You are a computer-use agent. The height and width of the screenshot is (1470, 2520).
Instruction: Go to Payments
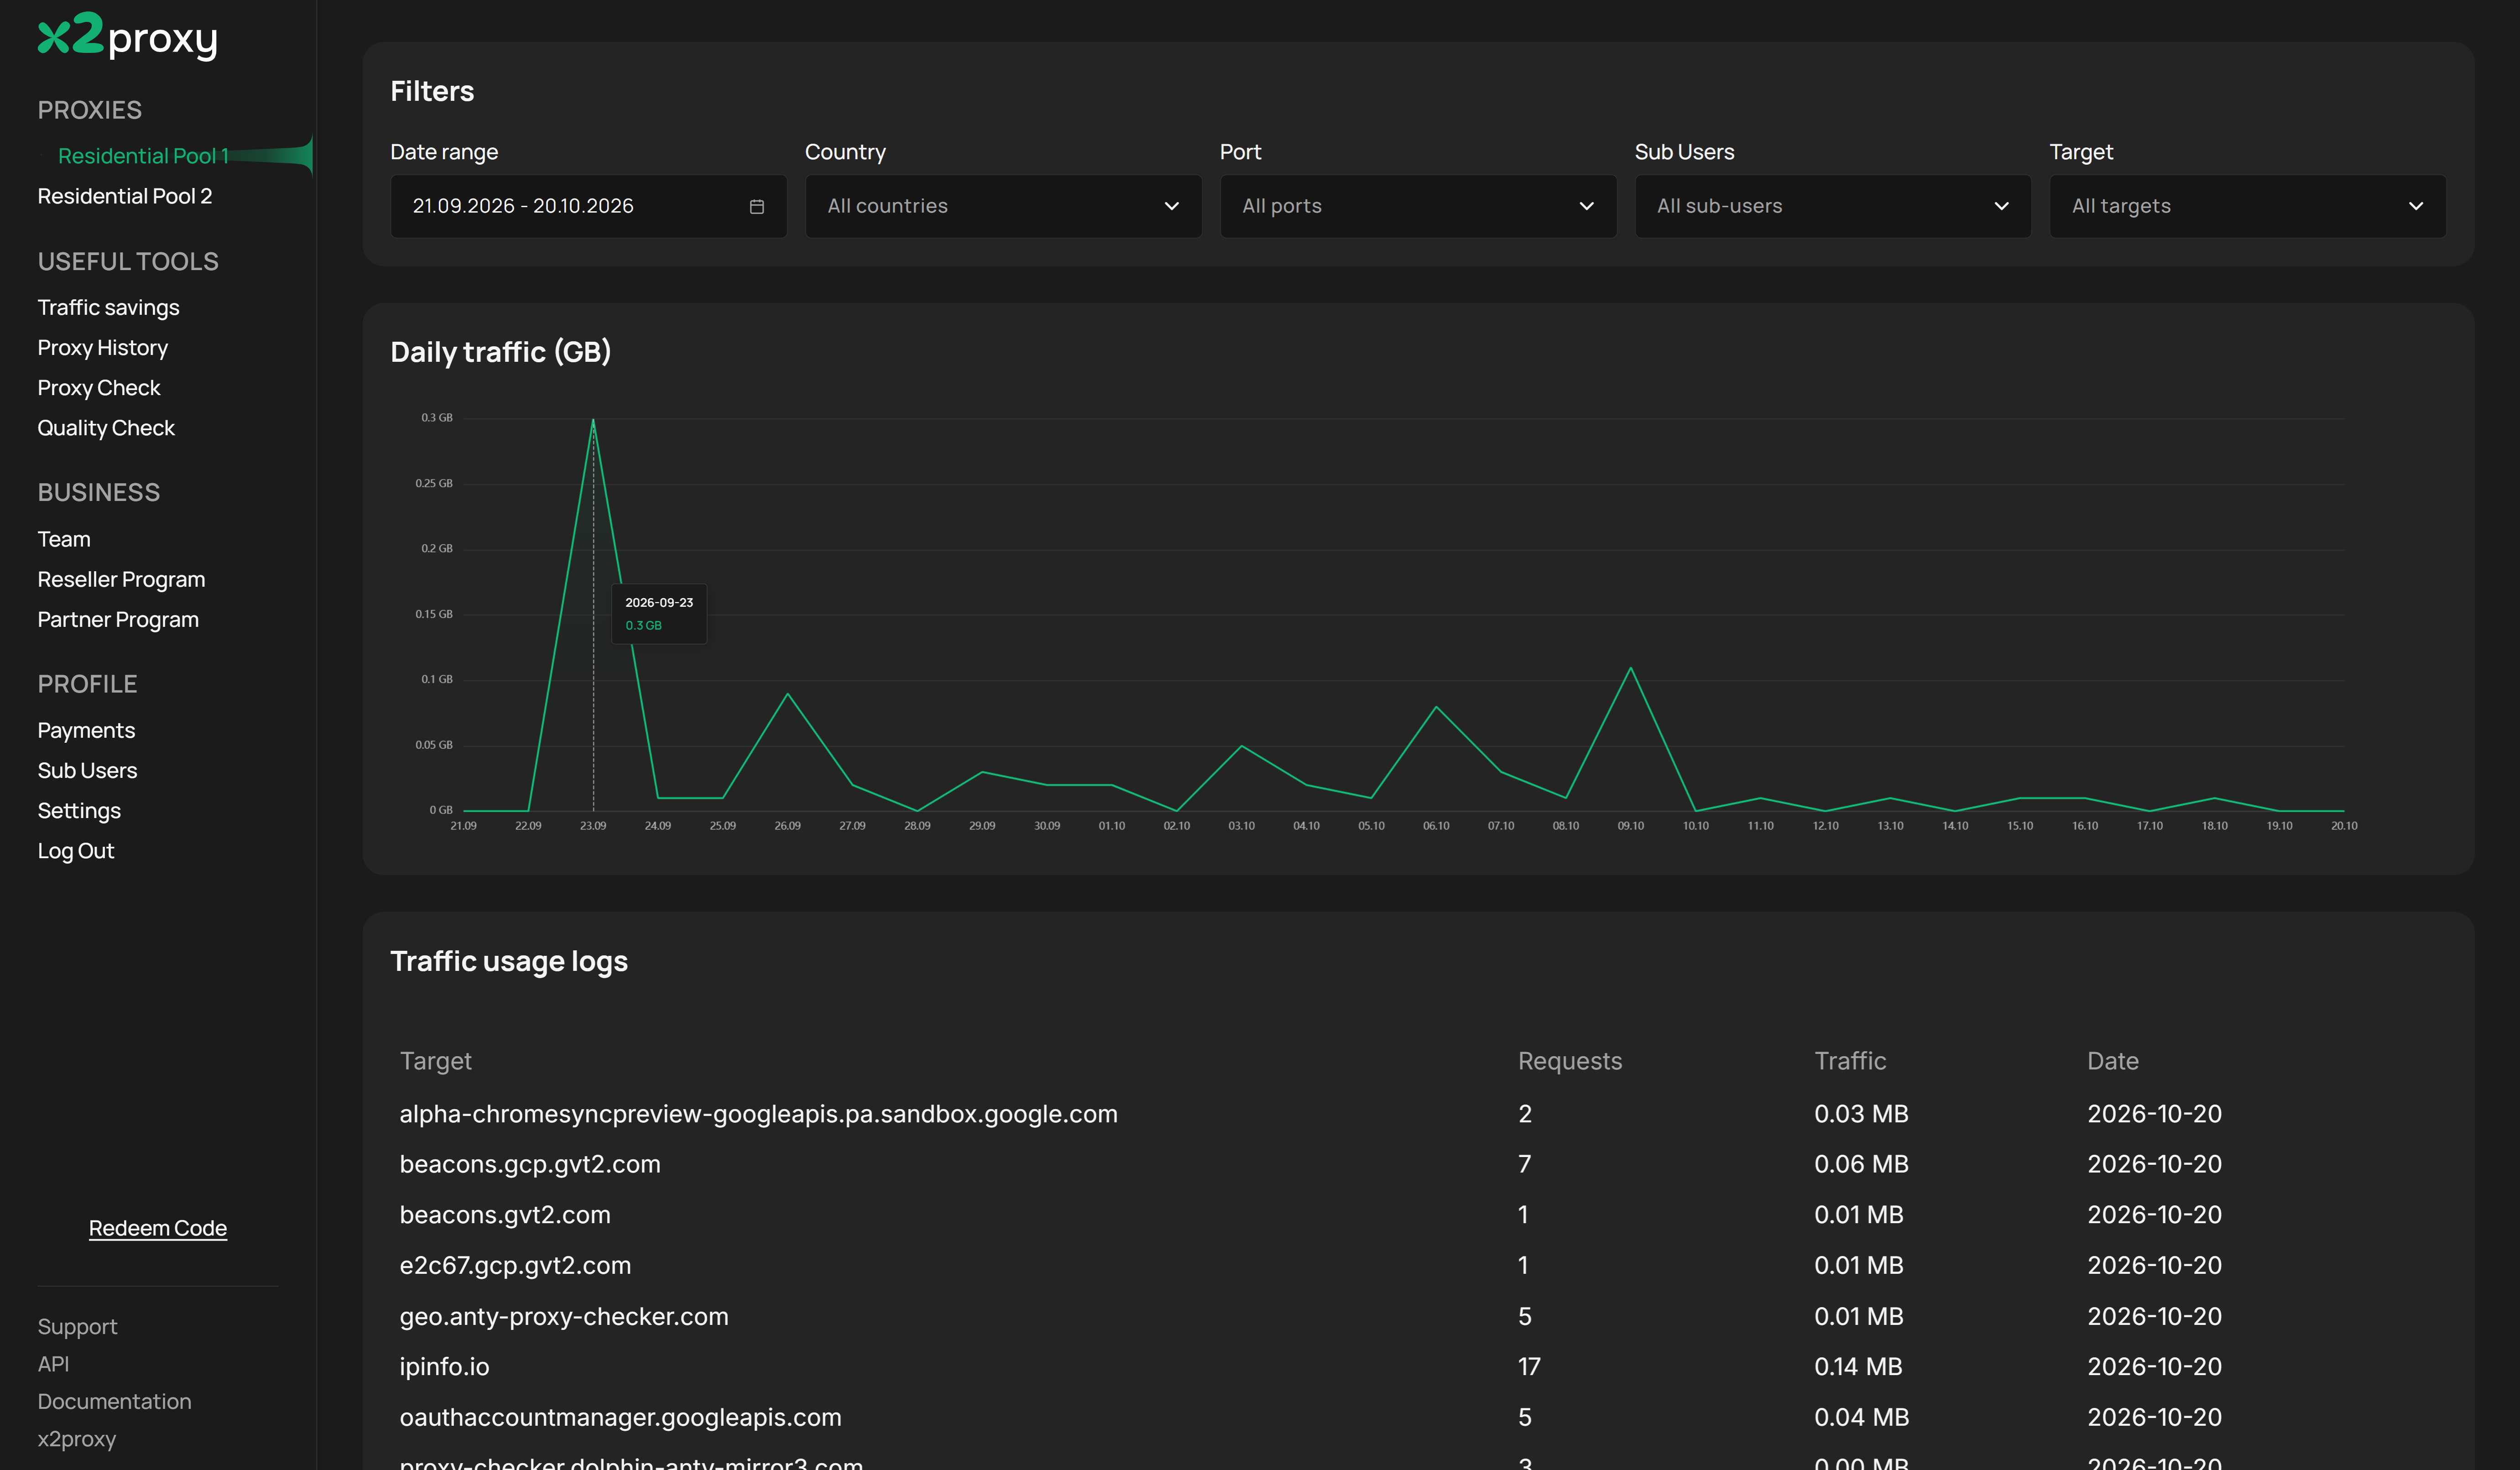pos(86,730)
